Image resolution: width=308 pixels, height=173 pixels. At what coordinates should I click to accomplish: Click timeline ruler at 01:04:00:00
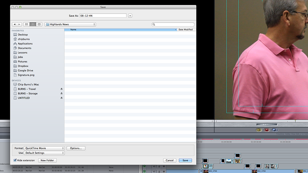pos(226,142)
